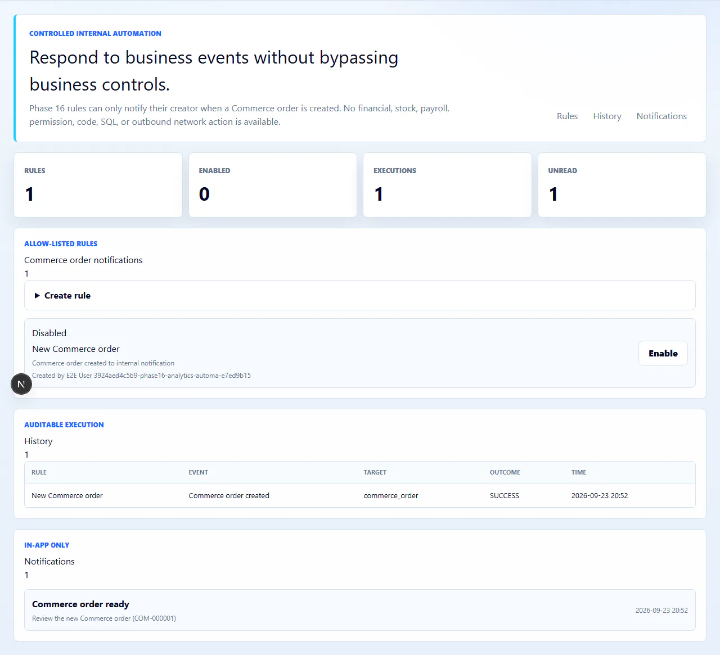Click the 'Created by E2E User' line
This screenshot has width=720, height=655.
pyautogui.click(x=141, y=376)
